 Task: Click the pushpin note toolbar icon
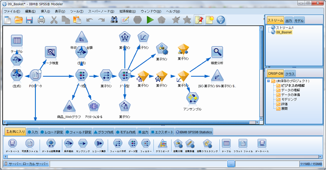(199, 20)
